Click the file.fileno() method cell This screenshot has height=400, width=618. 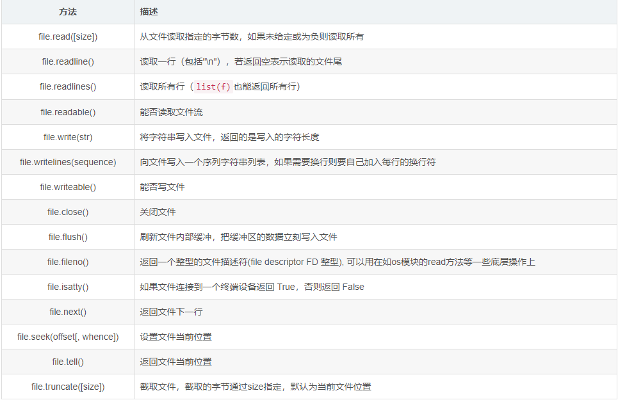[68, 262]
